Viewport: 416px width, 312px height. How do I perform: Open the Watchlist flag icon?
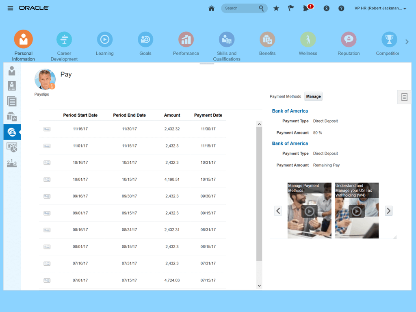point(291,8)
